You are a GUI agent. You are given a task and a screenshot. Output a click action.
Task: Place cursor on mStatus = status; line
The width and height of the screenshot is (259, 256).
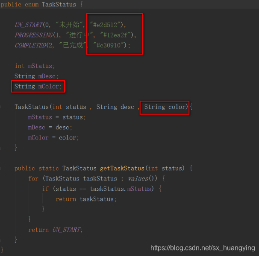pyautogui.click(x=57, y=117)
